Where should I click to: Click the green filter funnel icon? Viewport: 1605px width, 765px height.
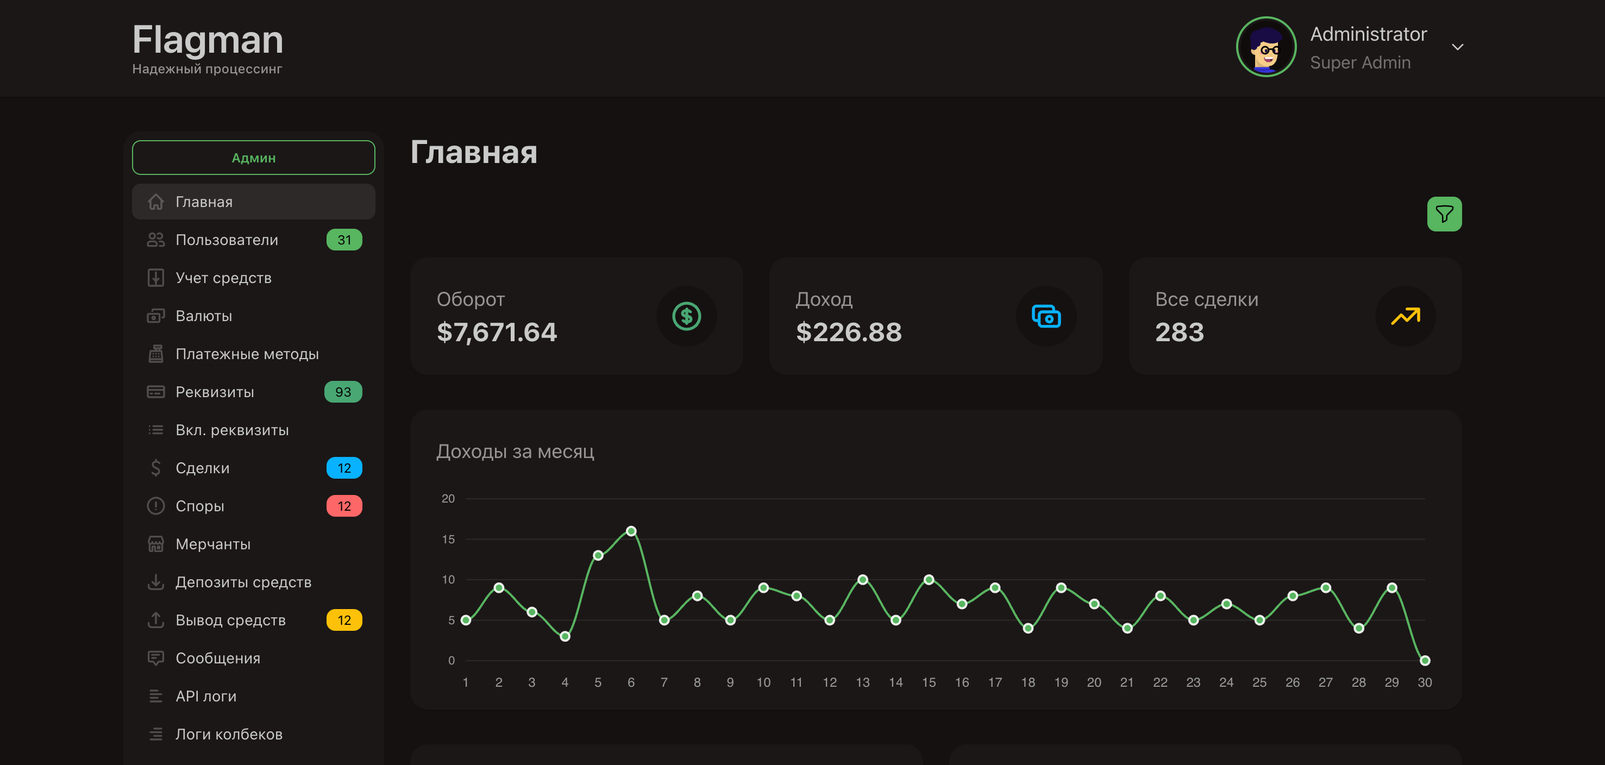point(1444,214)
